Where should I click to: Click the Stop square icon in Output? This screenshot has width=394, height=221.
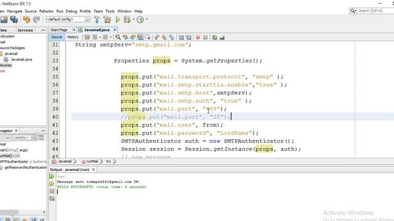[52, 191]
